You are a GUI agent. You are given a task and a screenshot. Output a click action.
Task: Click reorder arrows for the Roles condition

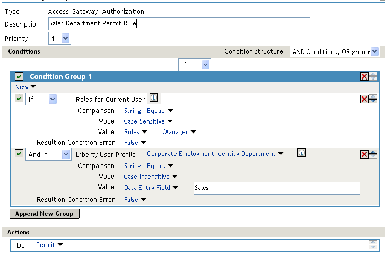coord(373,99)
